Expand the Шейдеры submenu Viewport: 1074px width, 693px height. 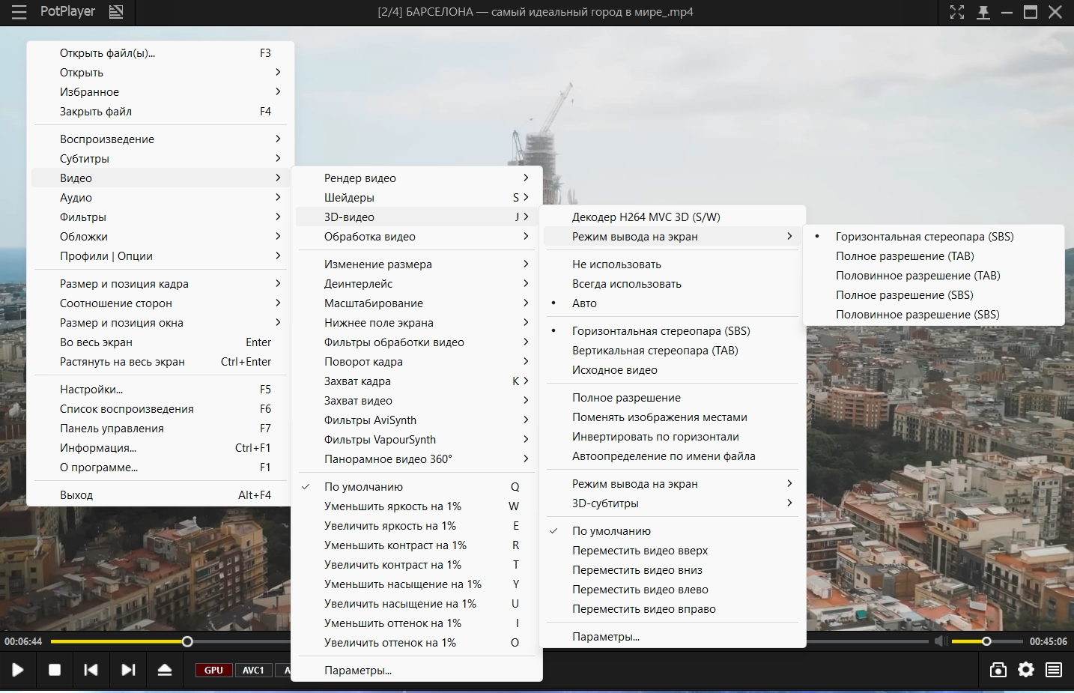tap(416, 198)
